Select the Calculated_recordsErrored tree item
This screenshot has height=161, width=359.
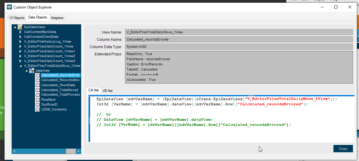click(61, 75)
